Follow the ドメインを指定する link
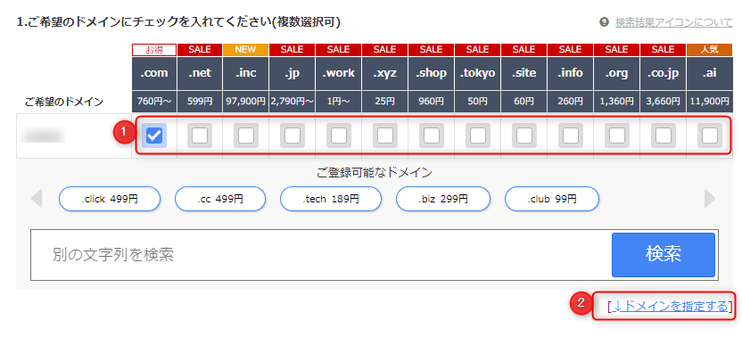Screen dimensions: 742x337 pyautogui.click(x=670, y=306)
